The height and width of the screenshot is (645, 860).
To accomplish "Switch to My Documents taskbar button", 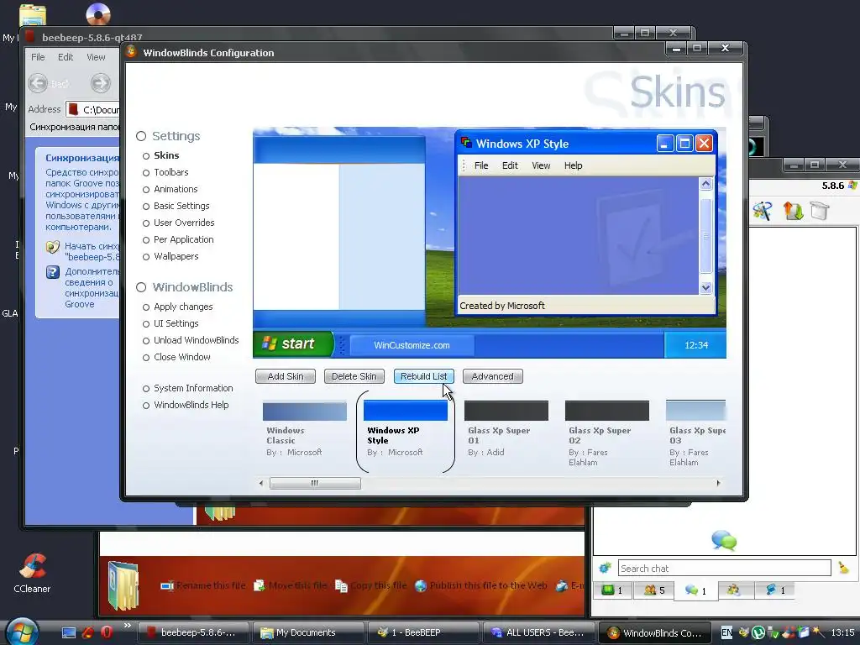I will pos(310,632).
